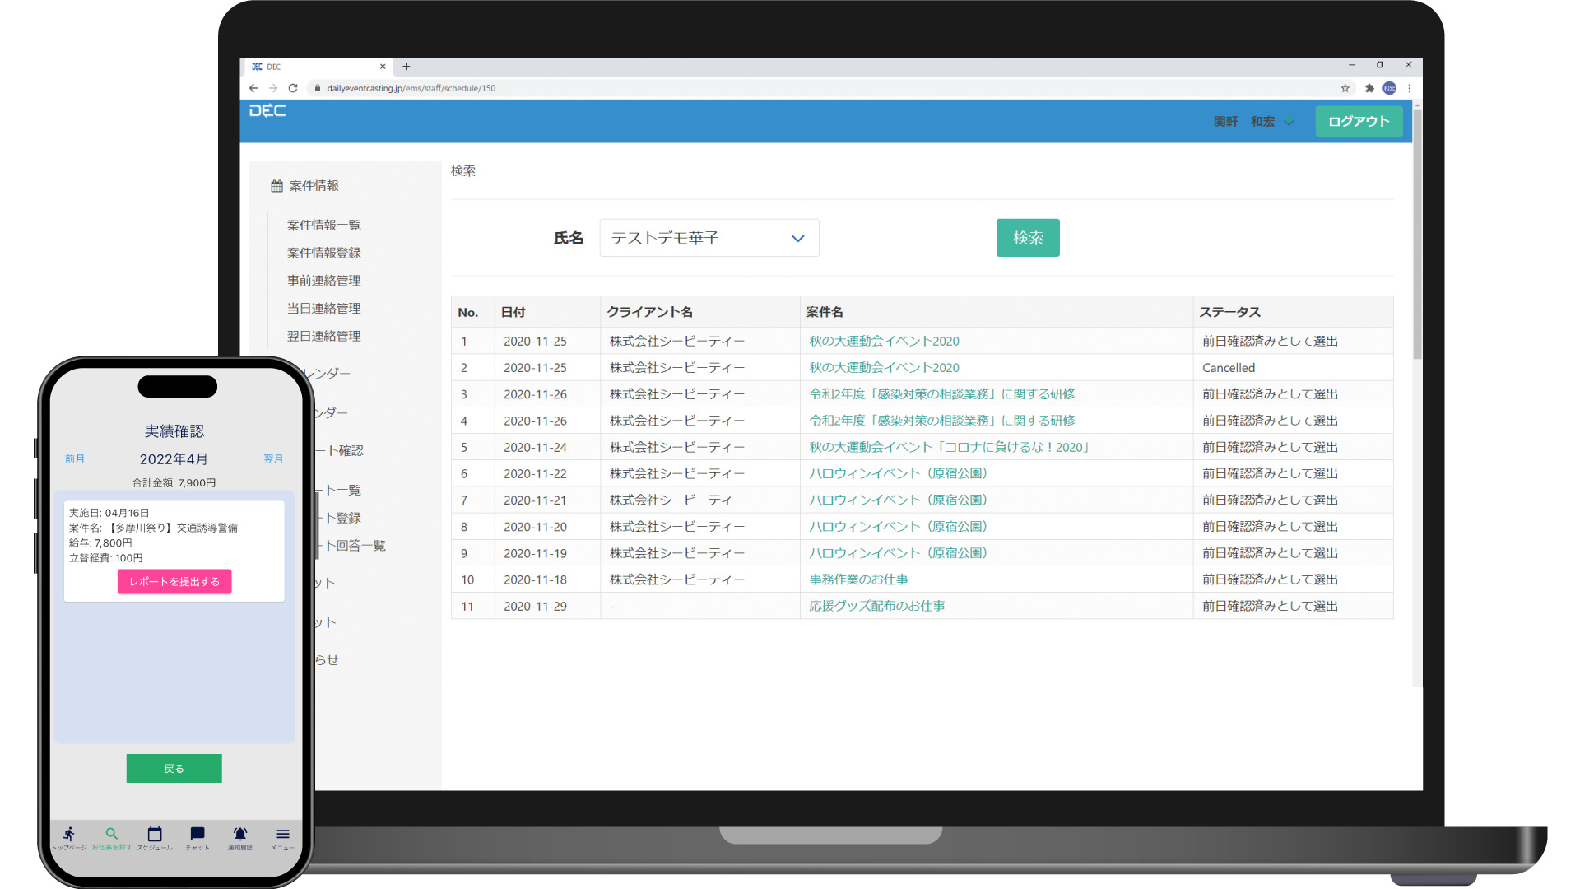Tap the 通知履歴 bell icon
The width and height of the screenshot is (1580, 889).
click(240, 835)
